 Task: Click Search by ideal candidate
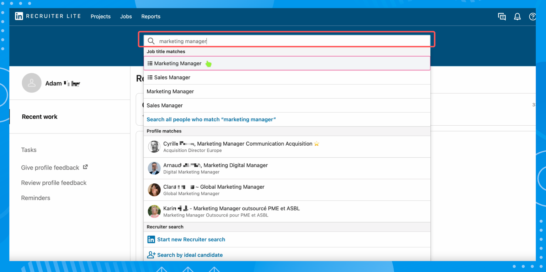190,255
